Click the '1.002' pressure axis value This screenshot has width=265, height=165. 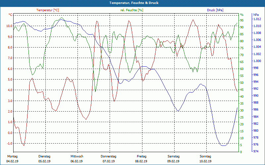click(257, 54)
